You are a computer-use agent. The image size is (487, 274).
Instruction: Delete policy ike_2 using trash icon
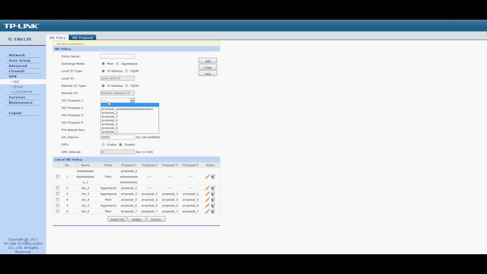coord(213,188)
